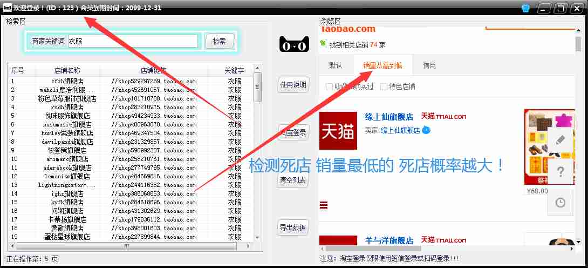Select row 逸薇旗舰店
588x268 pixels.
pyautogui.click(x=131, y=228)
